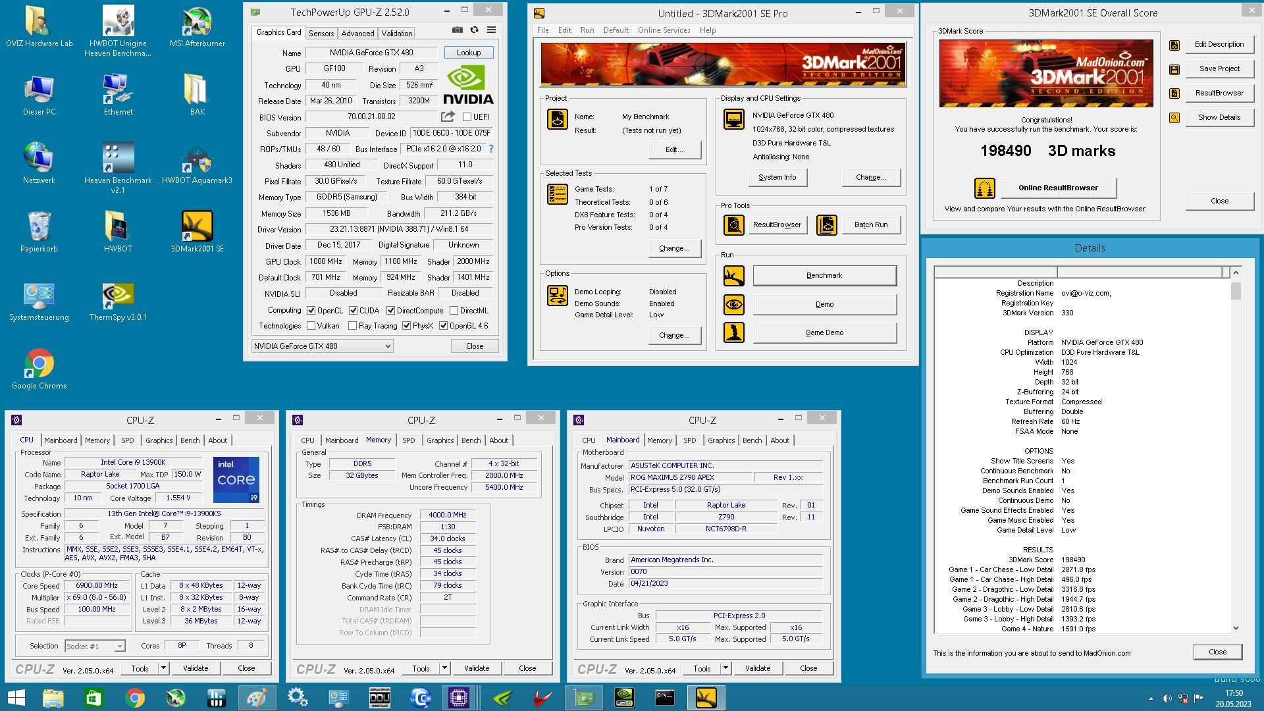Viewport: 1264px width, 711px height.
Task: Click the BIOS export share icon in GPU-Z
Action: coord(448,117)
